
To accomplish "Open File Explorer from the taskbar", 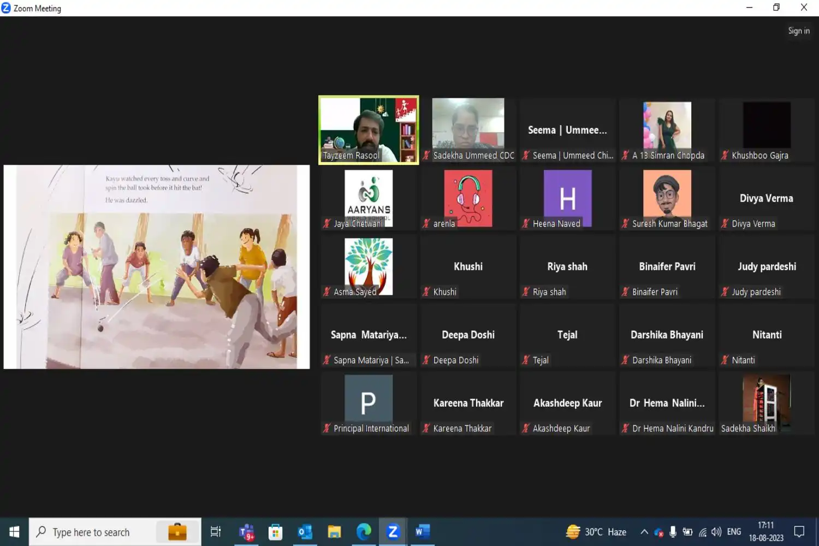I will point(334,532).
